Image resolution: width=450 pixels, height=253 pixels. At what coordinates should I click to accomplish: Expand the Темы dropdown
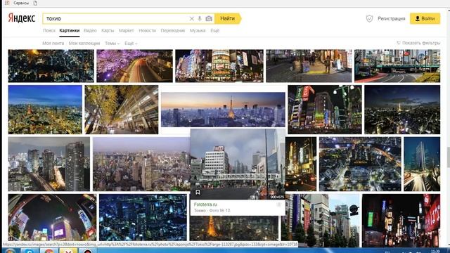click(112, 44)
